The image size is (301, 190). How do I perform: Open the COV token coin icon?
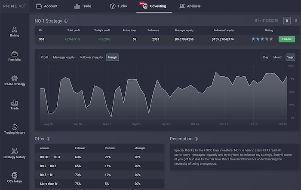pos(14,175)
